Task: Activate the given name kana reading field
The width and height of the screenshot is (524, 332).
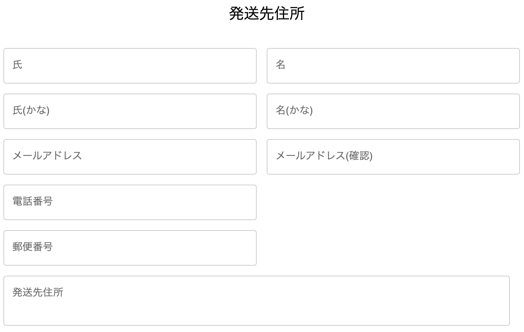Action: (393, 111)
